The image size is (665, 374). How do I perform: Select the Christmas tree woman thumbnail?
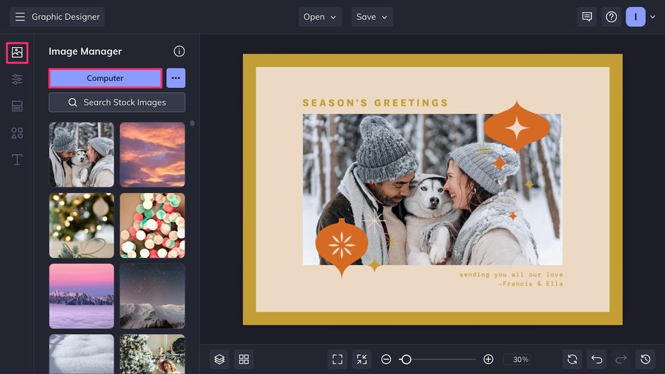pyautogui.click(x=152, y=354)
